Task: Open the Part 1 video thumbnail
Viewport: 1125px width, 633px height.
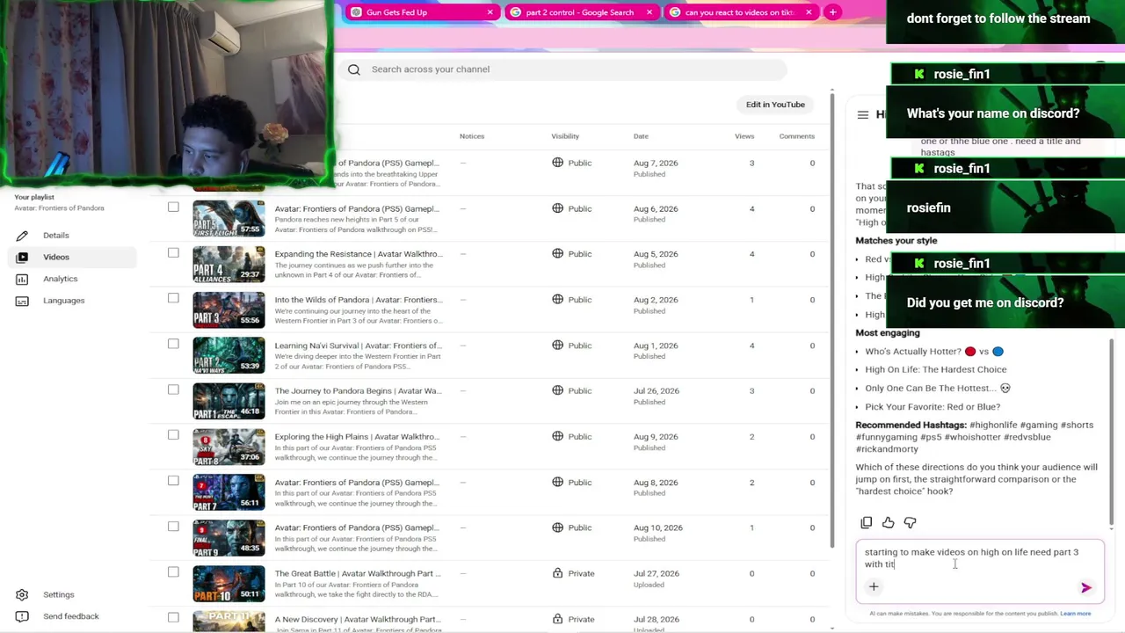Action: pos(229,401)
